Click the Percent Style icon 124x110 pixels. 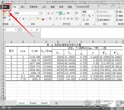tap(89, 16)
